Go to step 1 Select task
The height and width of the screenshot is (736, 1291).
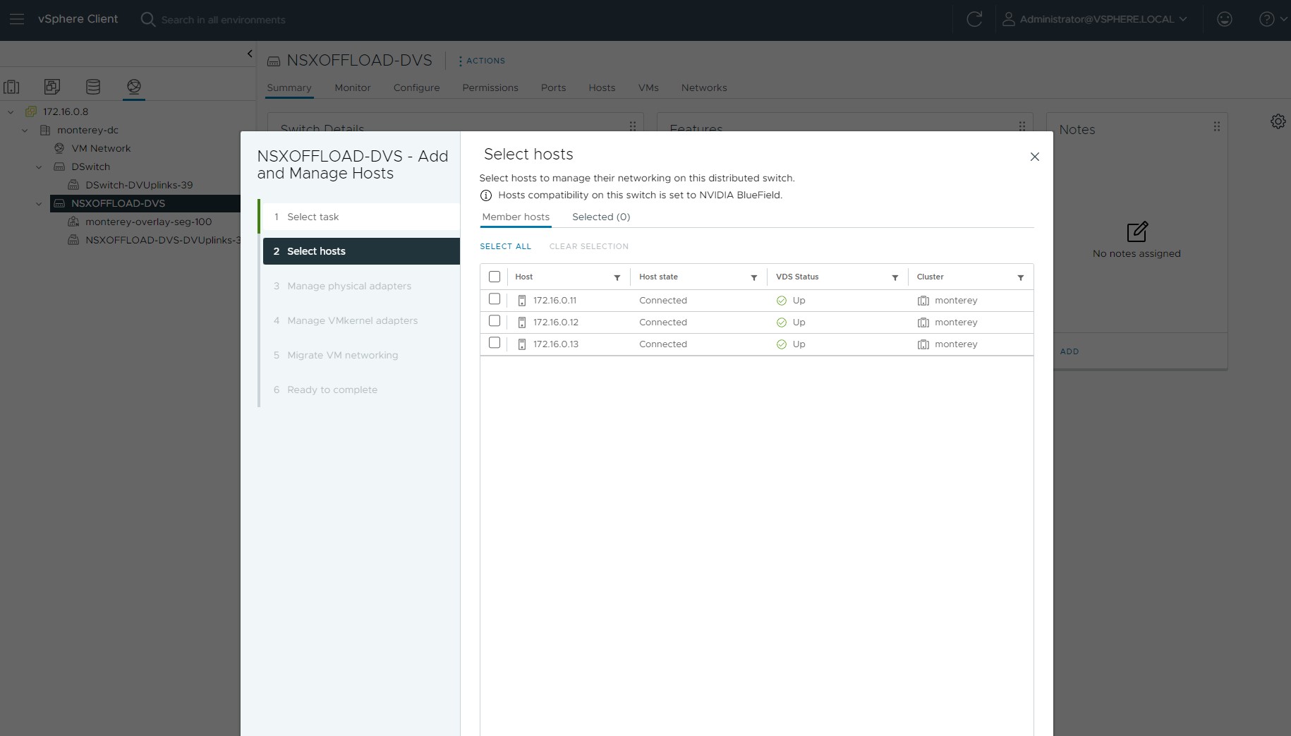coord(313,217)
